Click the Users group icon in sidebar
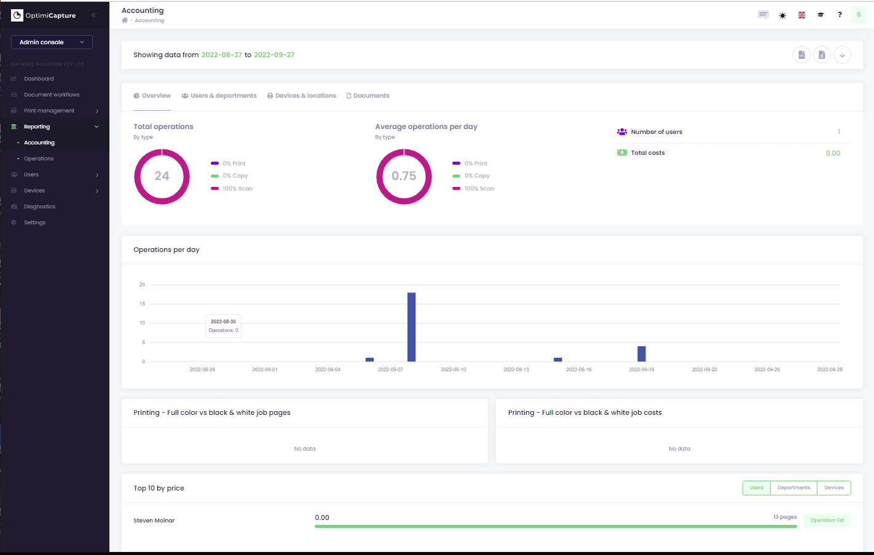The height and width of the screenshot is (555, 874). point(14,175)
